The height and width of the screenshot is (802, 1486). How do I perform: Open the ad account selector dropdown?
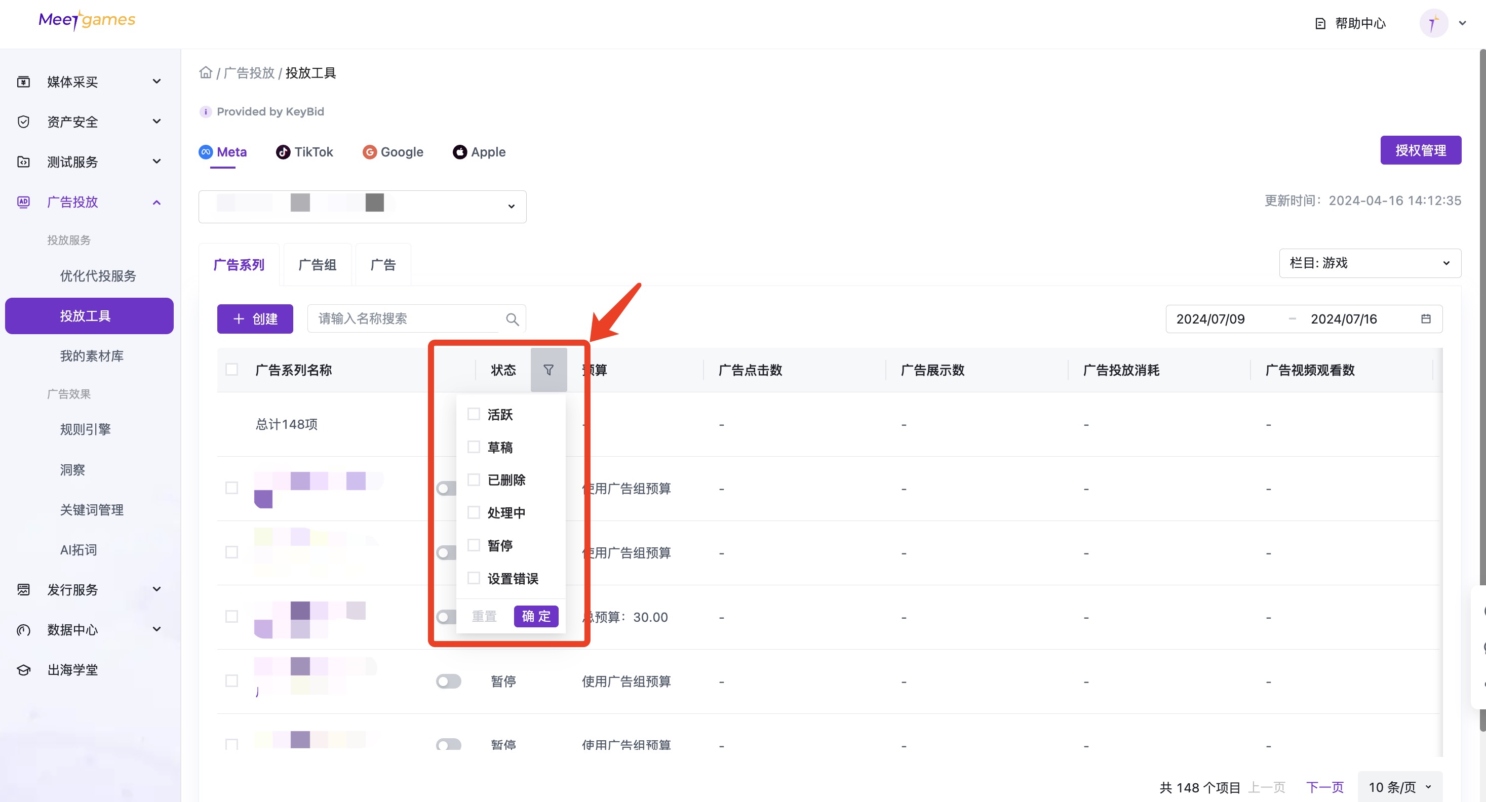[362, 207]
